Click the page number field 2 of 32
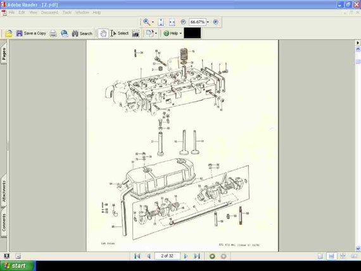361x271 pixels. (167, 256)
